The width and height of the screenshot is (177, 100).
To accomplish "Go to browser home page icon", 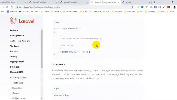I will (x=12, y=7).
